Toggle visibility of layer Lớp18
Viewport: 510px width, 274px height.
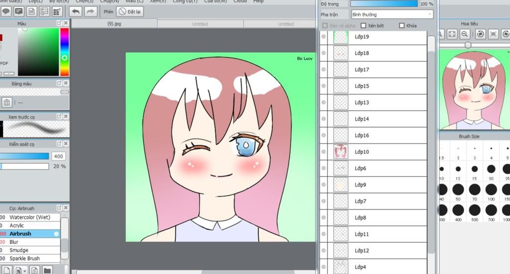click(x=324, y=53)
